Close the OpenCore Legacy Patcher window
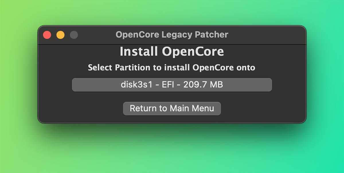The image size is (344, 173). click(47, 35)
